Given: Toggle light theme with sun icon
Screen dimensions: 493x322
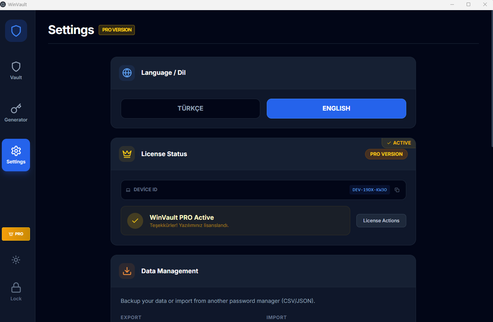Looking at the screenshot, I should point(16,260).
